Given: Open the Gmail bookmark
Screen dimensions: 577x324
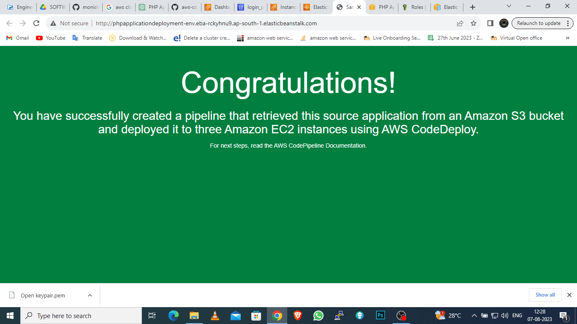Looking at the screenshot, I should pos(18,38).
